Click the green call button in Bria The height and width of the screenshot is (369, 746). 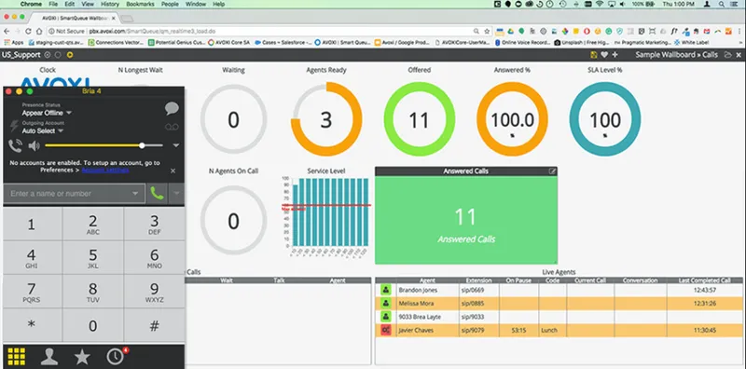(157, 194)
